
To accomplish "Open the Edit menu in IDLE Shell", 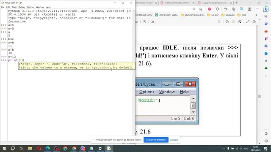I will 8,7.
